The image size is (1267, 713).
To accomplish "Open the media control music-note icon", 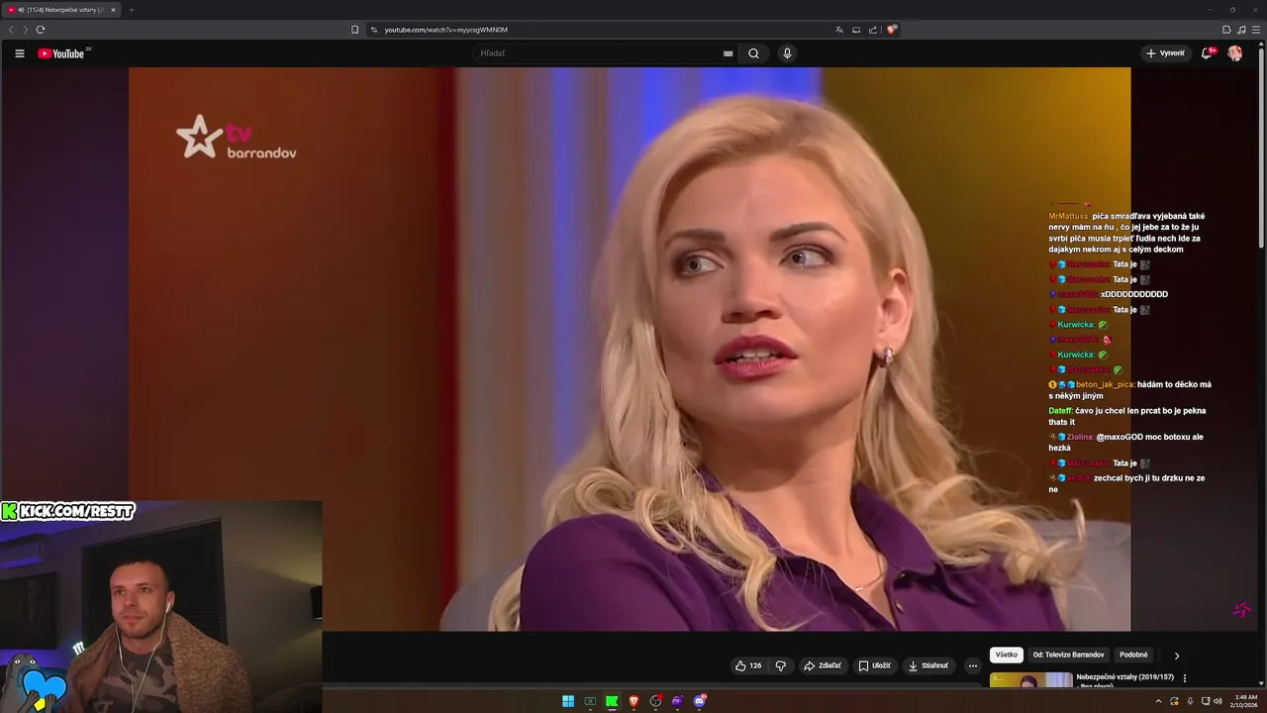I will (1241, 30).
